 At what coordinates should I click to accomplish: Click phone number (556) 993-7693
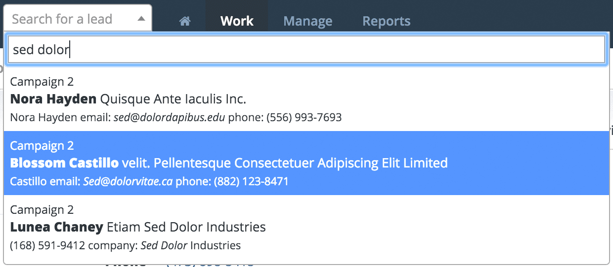[297, 118]
